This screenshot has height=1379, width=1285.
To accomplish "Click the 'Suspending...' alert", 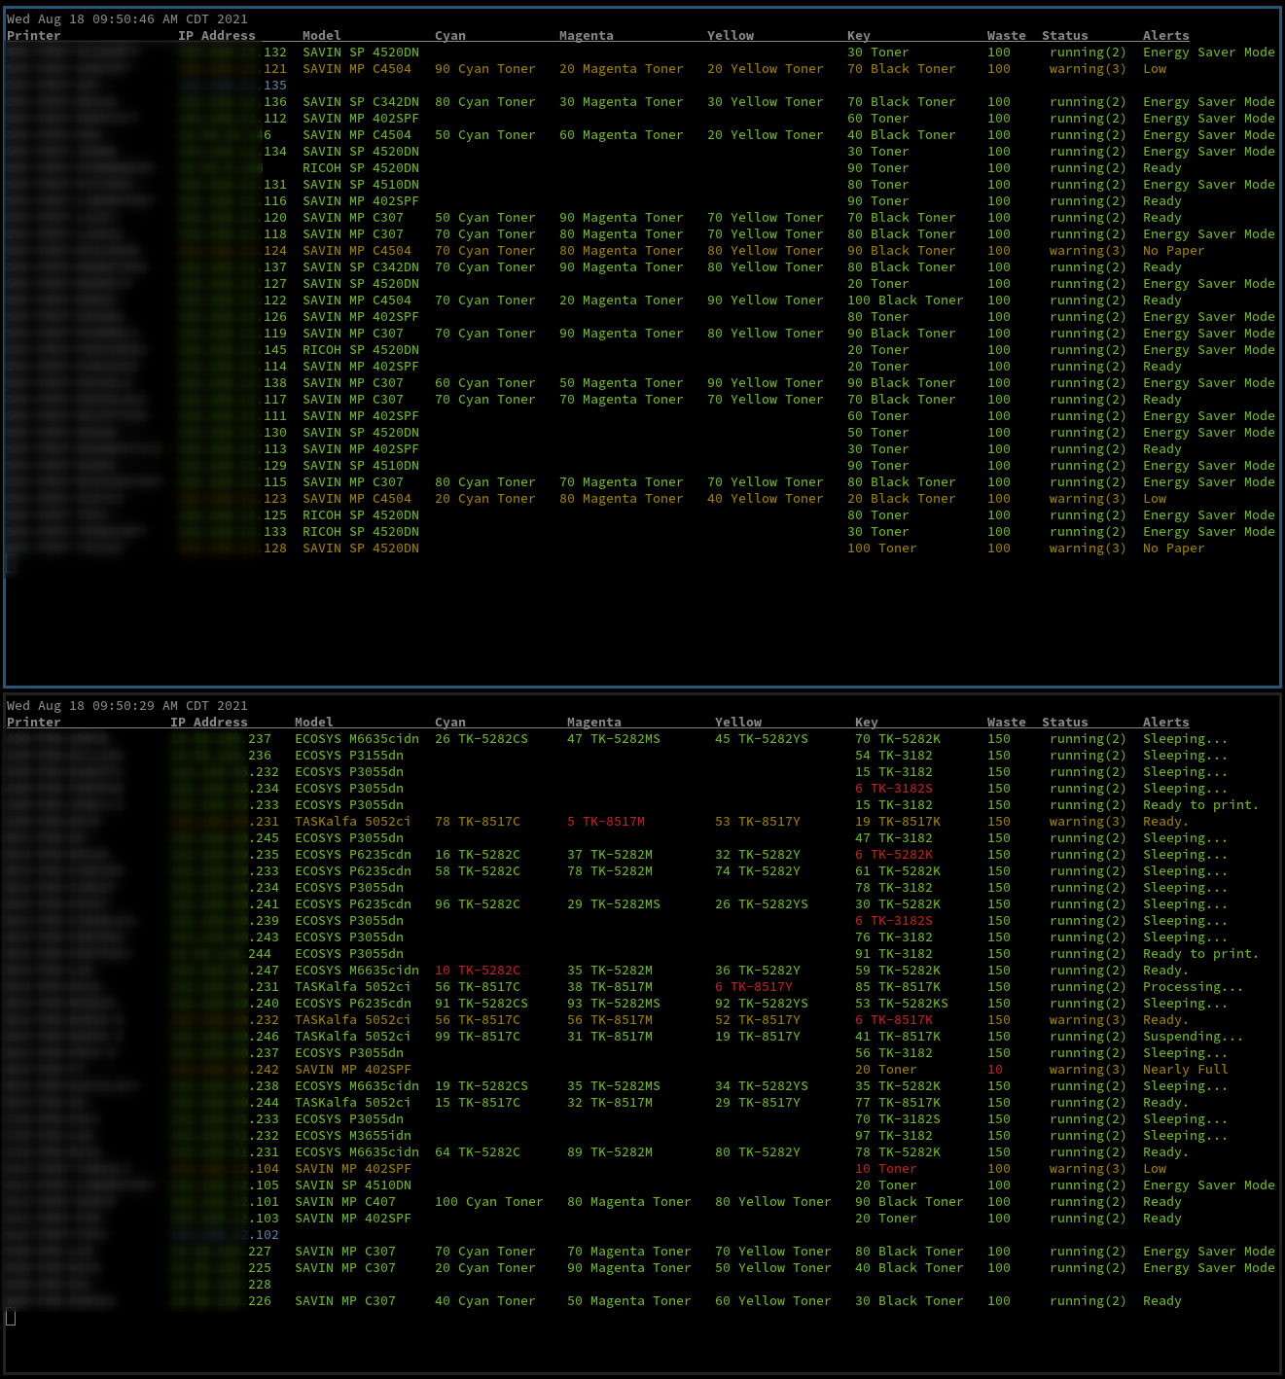I will coord(1194,1037).
